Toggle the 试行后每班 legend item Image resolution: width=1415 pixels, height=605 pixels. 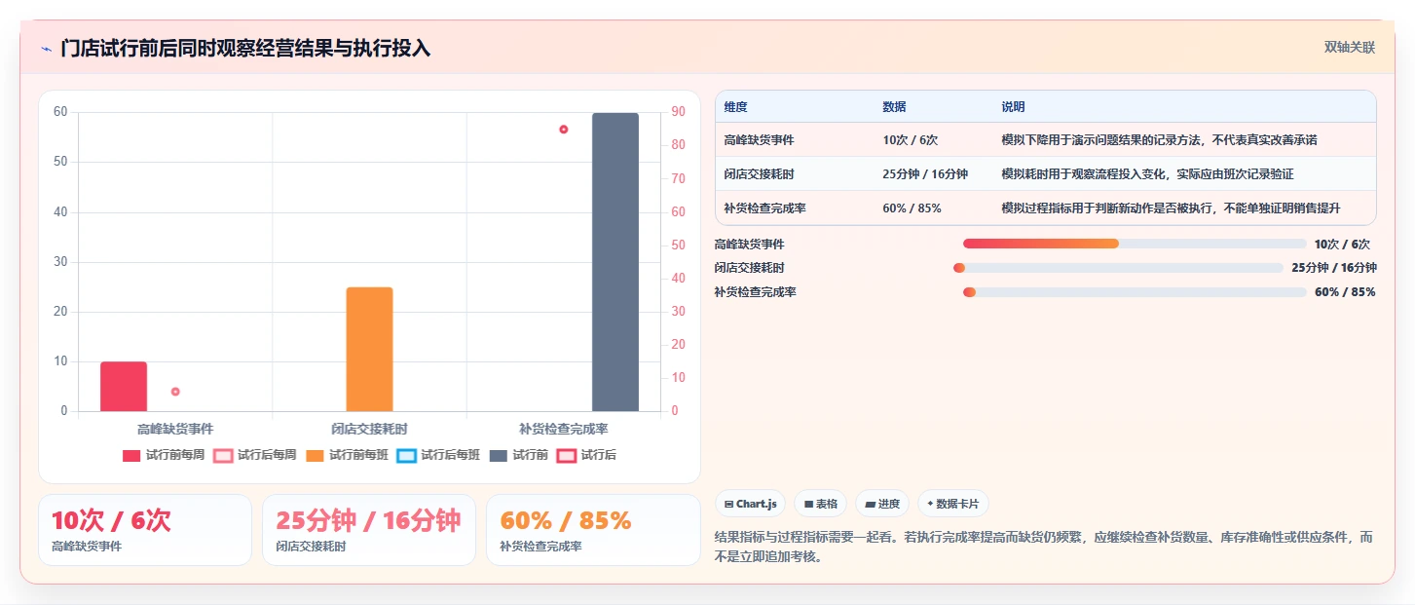click(x=438, y=455)
